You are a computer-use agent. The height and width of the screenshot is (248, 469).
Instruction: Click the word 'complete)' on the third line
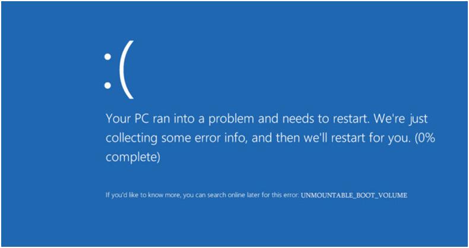point(133,157)
